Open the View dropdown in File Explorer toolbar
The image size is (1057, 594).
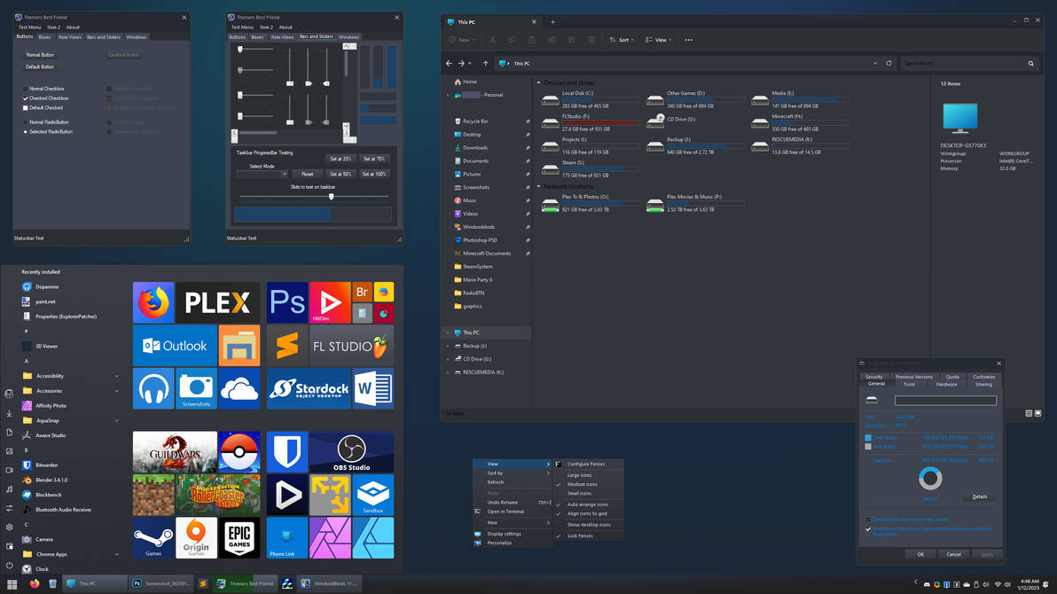pyautogui.click(x=658, y=39)
